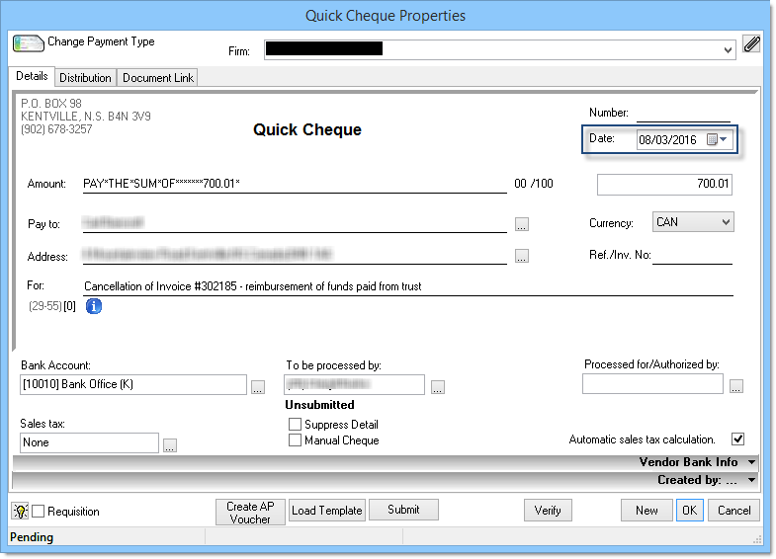Browse Bank Account with ellipsis button
This screenshot has width=776, height=559.
[x=258, y=387]
